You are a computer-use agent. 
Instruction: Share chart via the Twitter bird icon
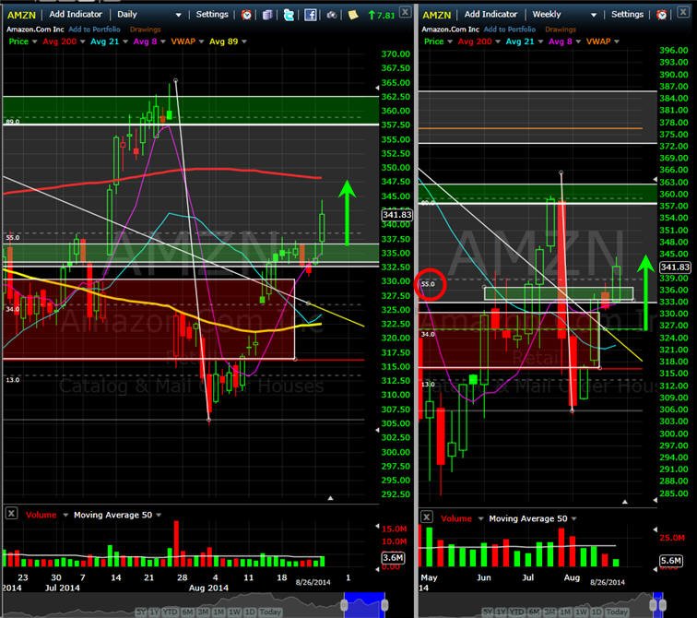pyautogui.click(x=289, y=15)
